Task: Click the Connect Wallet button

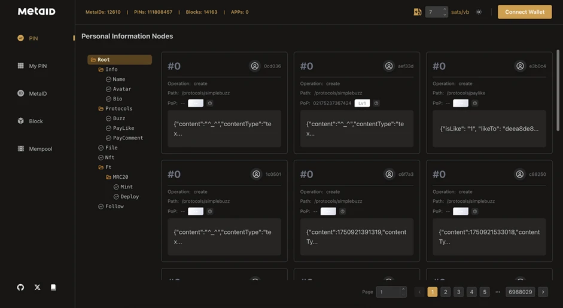Action: (x=524, y=12)
